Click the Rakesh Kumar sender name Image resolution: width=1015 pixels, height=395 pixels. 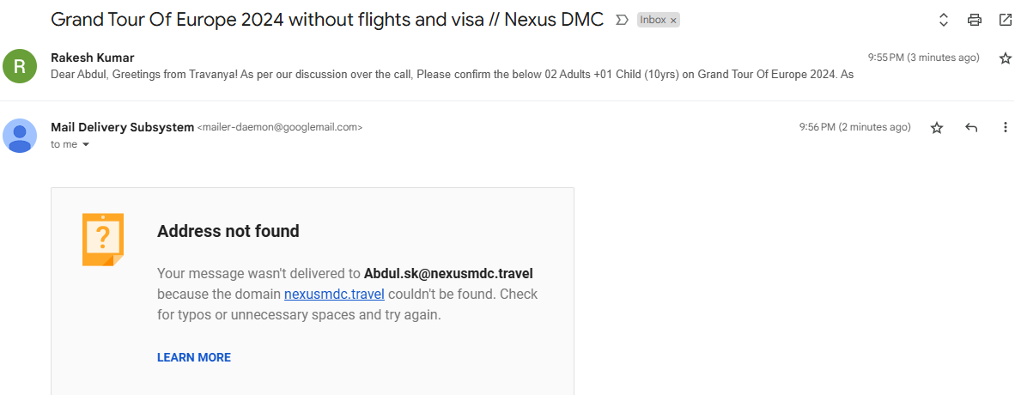pyautogui.click(x=93, y=58)
